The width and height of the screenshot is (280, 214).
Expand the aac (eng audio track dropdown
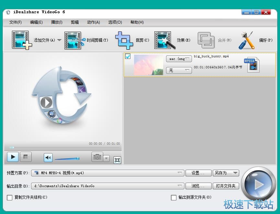coord(179,59)
